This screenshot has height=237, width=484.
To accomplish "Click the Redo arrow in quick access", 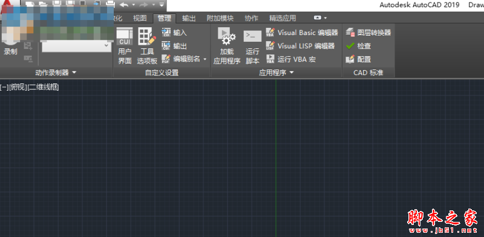I will pyautogui.click(x=144, y=5).
